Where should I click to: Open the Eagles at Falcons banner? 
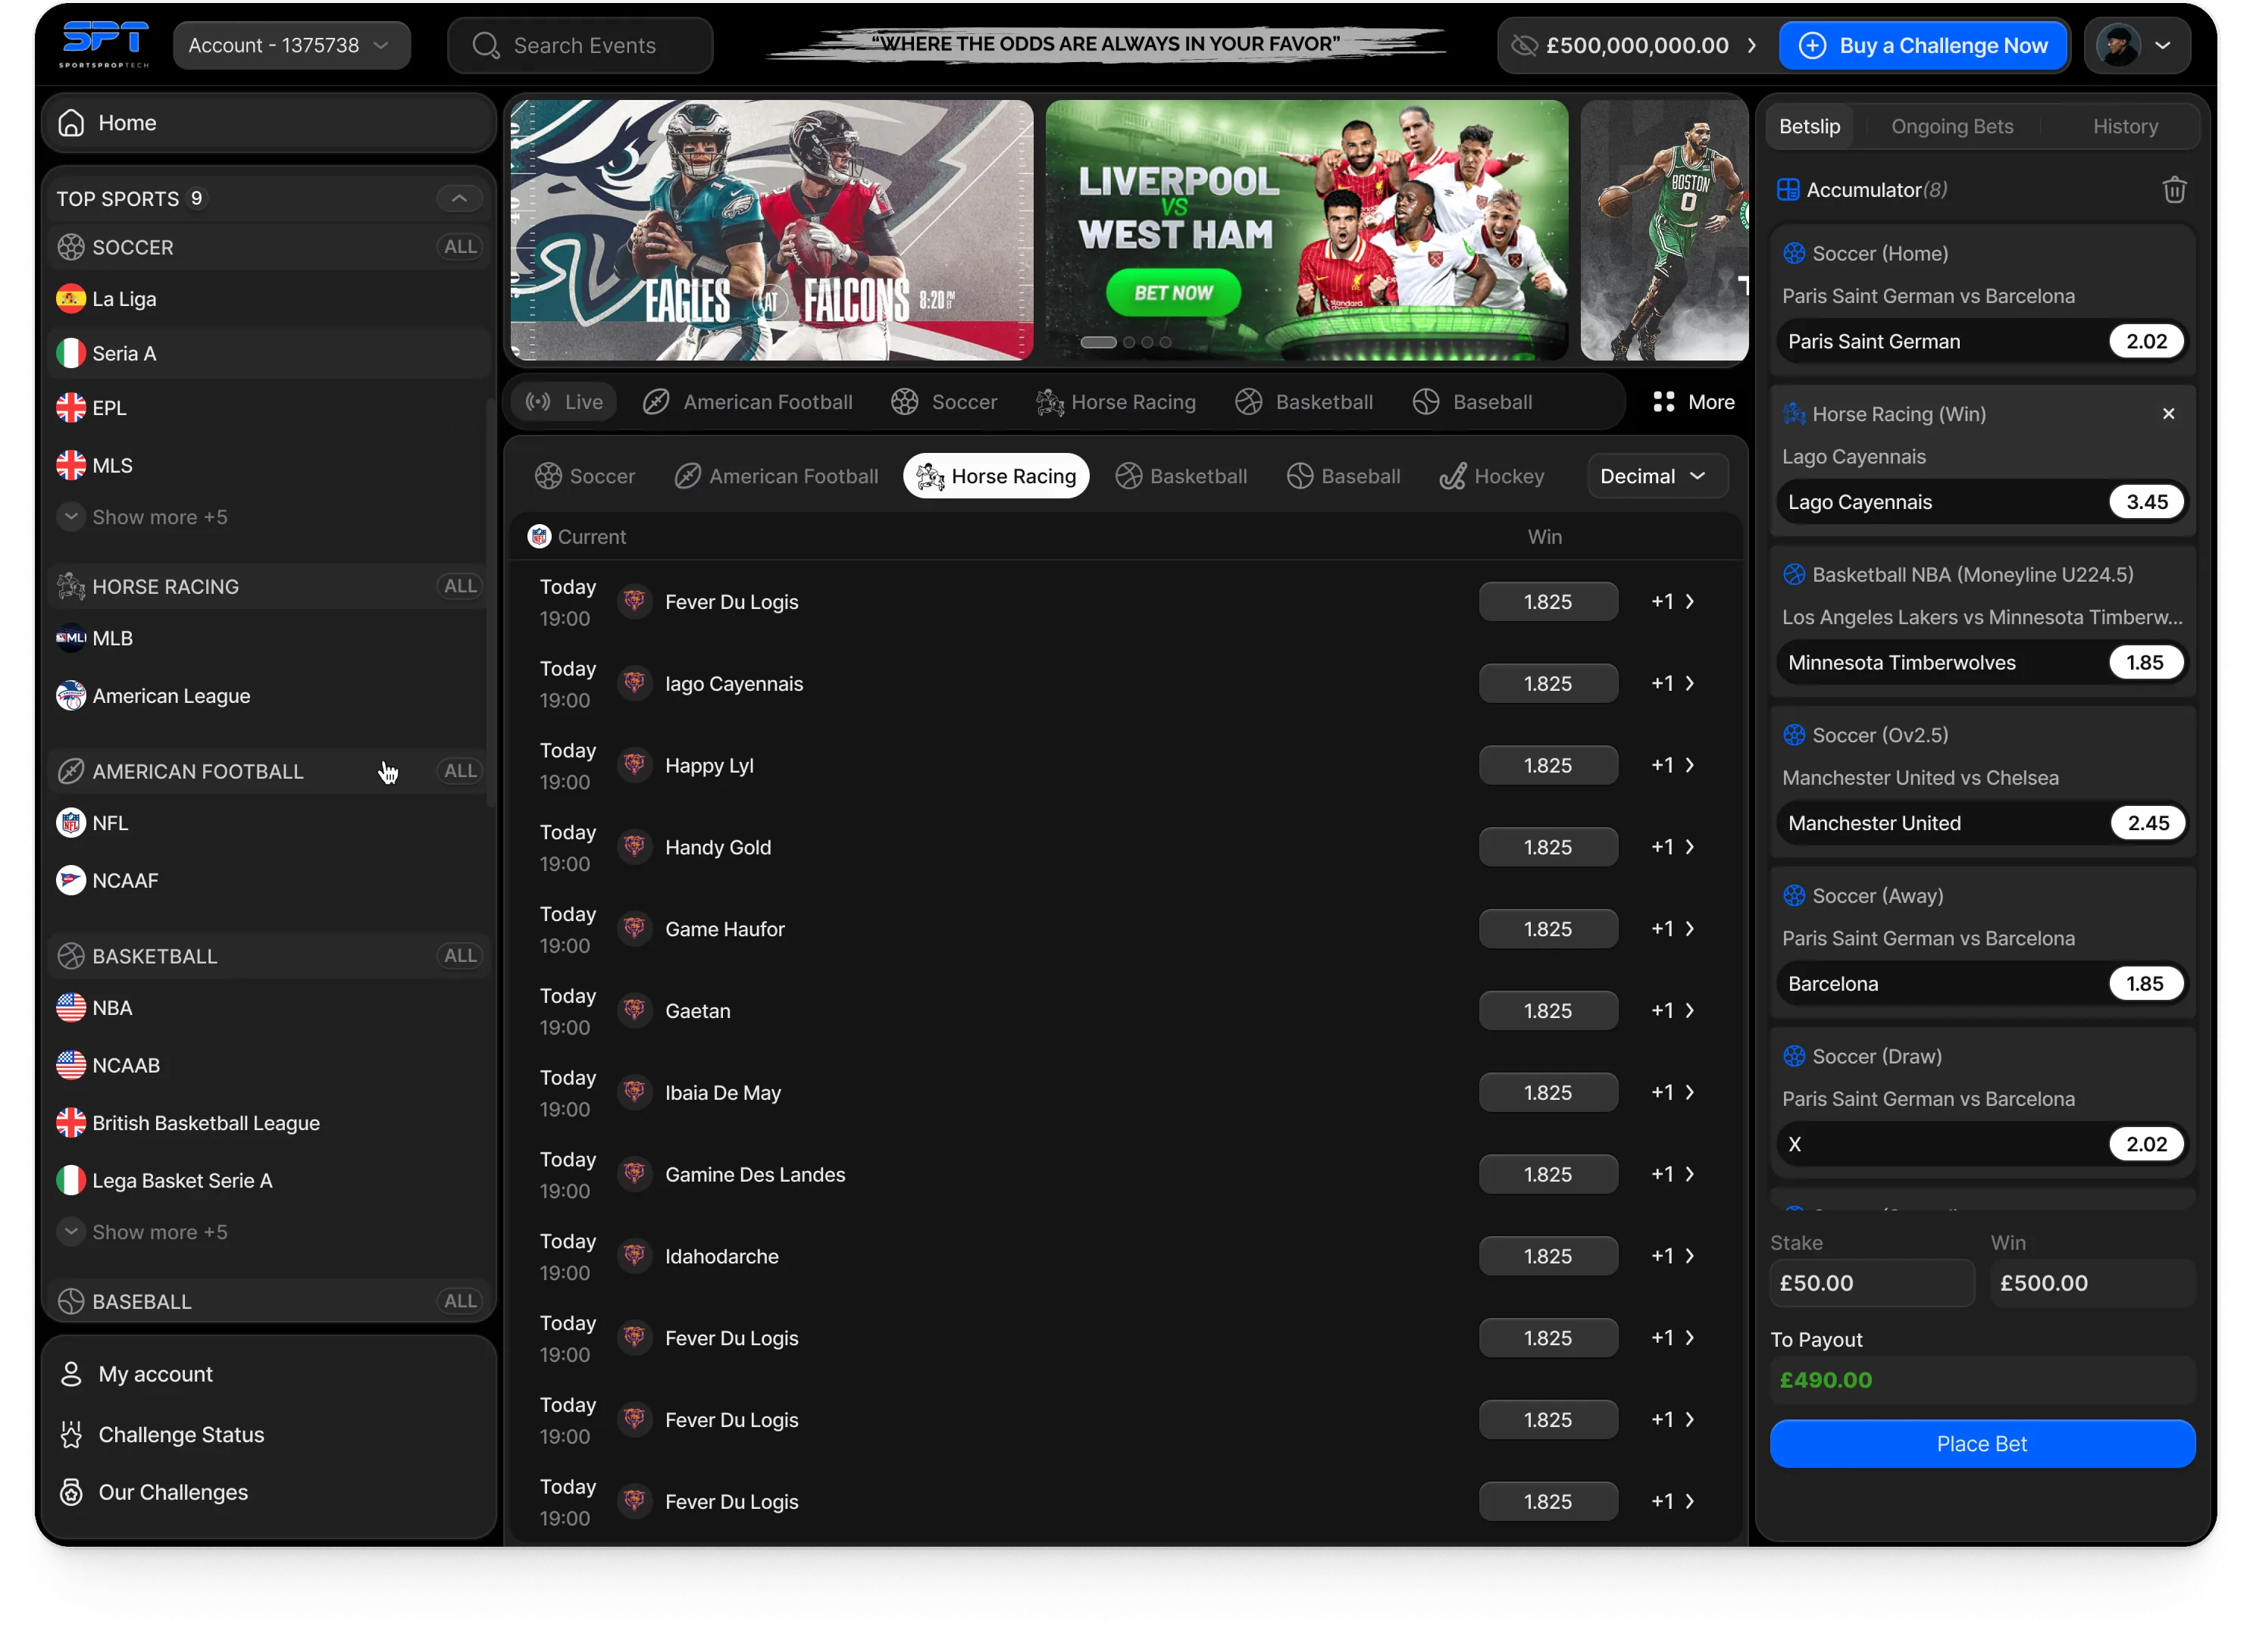click(x=771, y=229)
